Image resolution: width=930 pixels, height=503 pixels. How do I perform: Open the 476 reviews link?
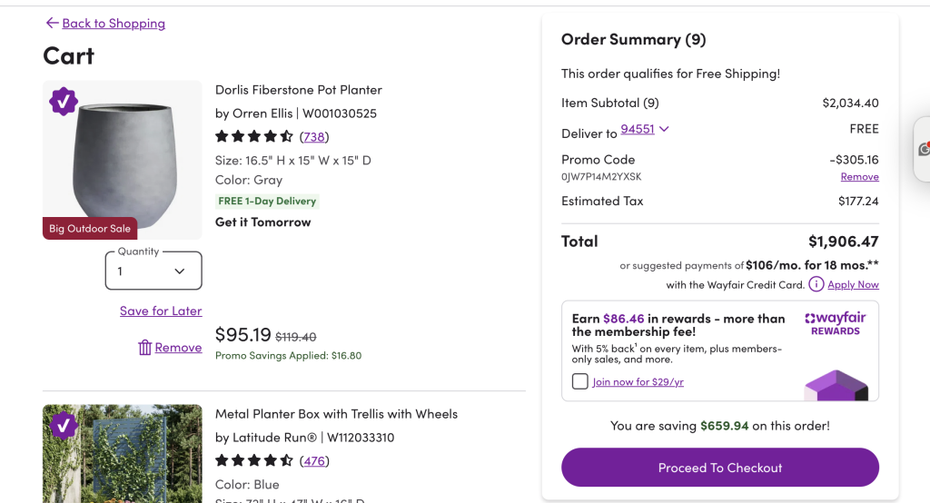click(x=314, y=460)
